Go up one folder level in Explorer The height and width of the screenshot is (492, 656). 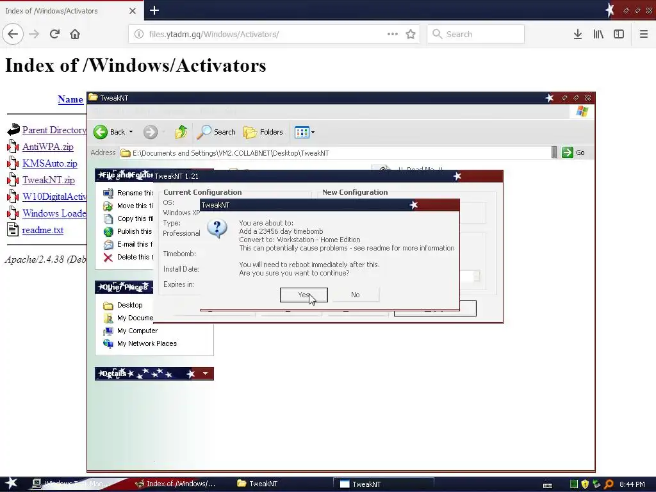pyautogui.click(x=181, y=132)
